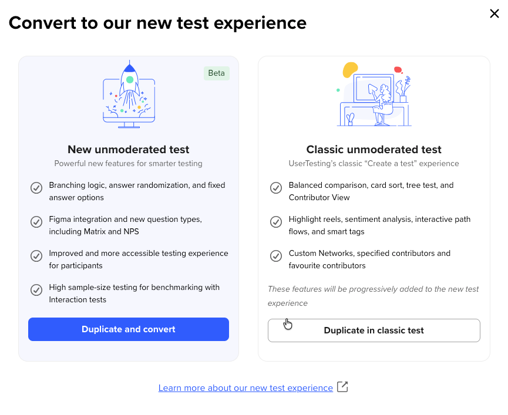Click the rocket illustration for new test
Screen dimensions: 508x415
click(129, 94)
